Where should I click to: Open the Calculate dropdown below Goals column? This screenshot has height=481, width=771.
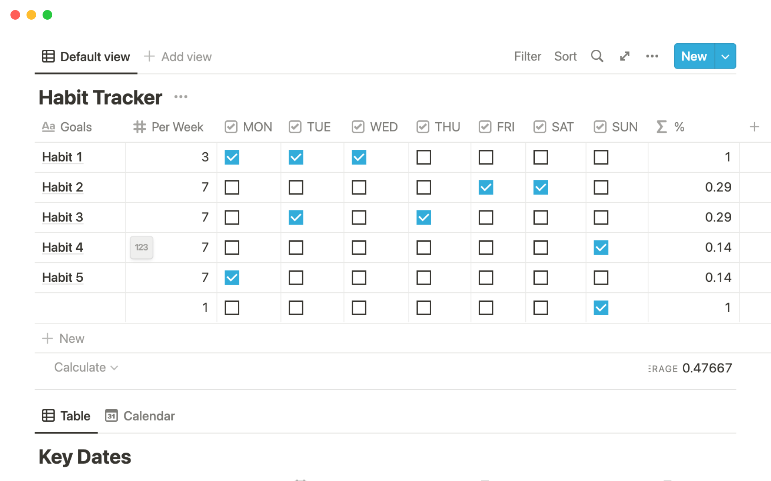86,367
